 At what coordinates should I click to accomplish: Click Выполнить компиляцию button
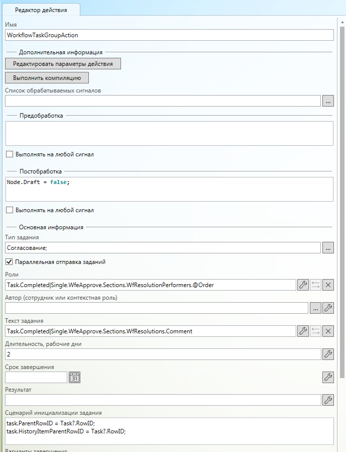click(47, 77)
